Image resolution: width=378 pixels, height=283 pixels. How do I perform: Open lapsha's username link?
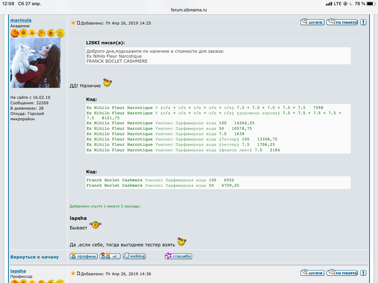point(18,271)
